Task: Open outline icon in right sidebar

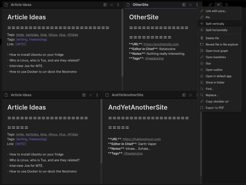Action: 226,5
